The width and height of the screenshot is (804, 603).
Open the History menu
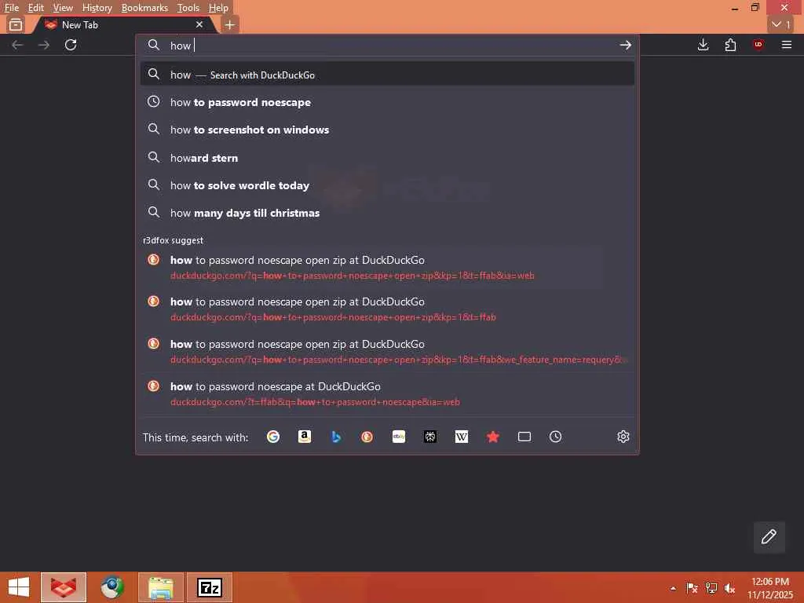point(97,8)
